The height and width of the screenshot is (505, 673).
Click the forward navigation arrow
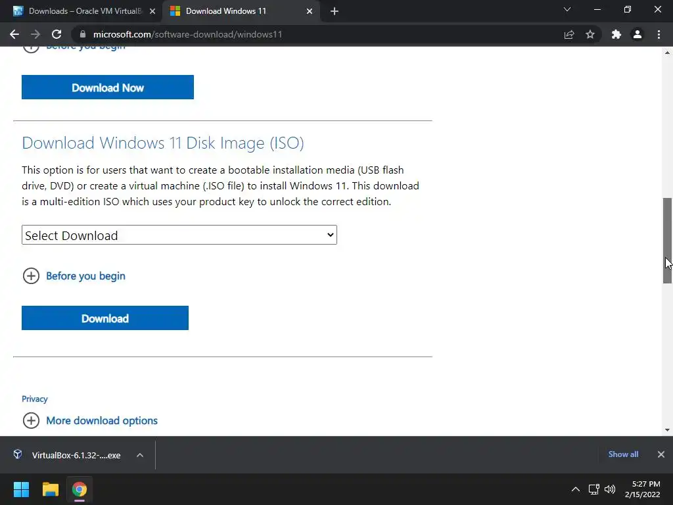(35, 34)
